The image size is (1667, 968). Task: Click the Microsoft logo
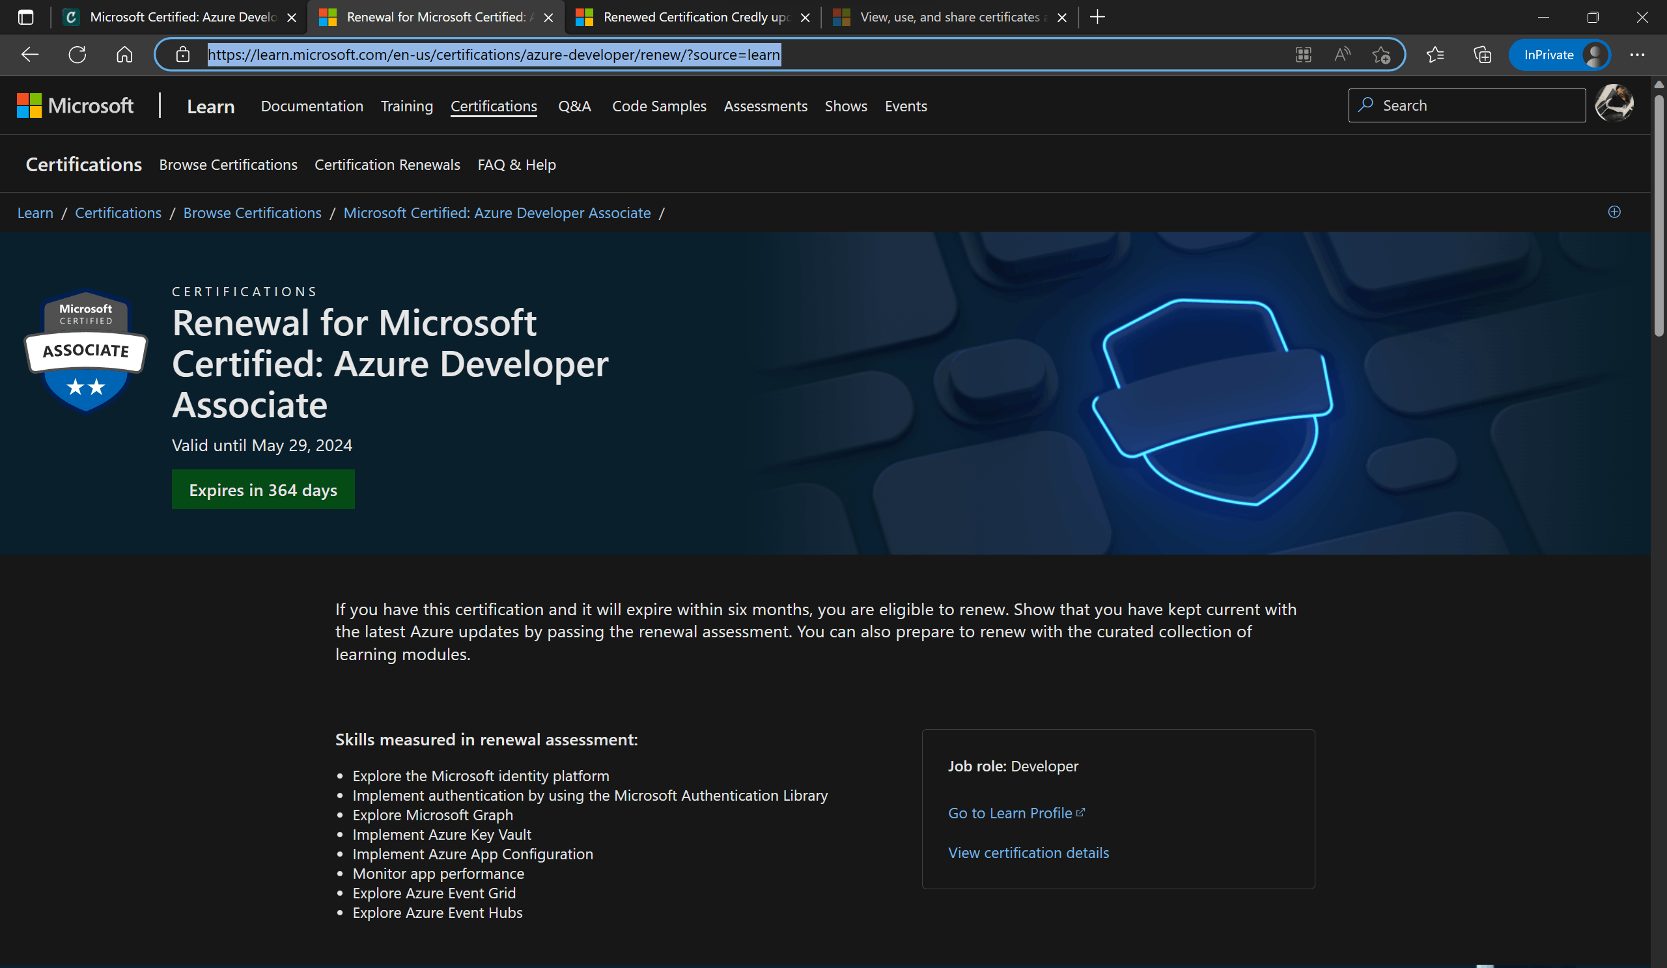click(x=75, y=106)
